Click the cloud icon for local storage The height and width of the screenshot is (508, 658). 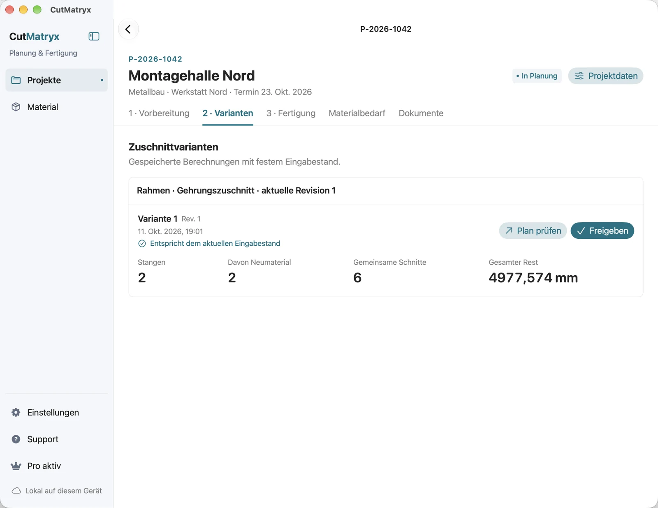click(16, 491)
